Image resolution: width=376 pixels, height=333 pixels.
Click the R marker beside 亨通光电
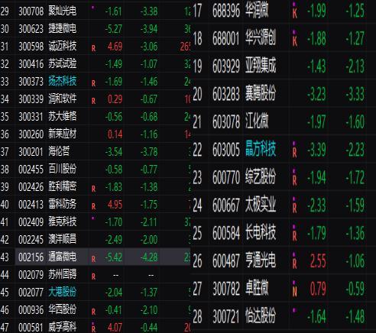click(x=295, y=264)
